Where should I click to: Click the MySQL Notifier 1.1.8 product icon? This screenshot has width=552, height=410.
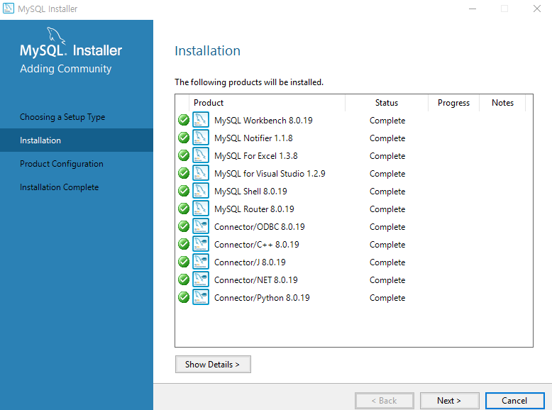201,138
